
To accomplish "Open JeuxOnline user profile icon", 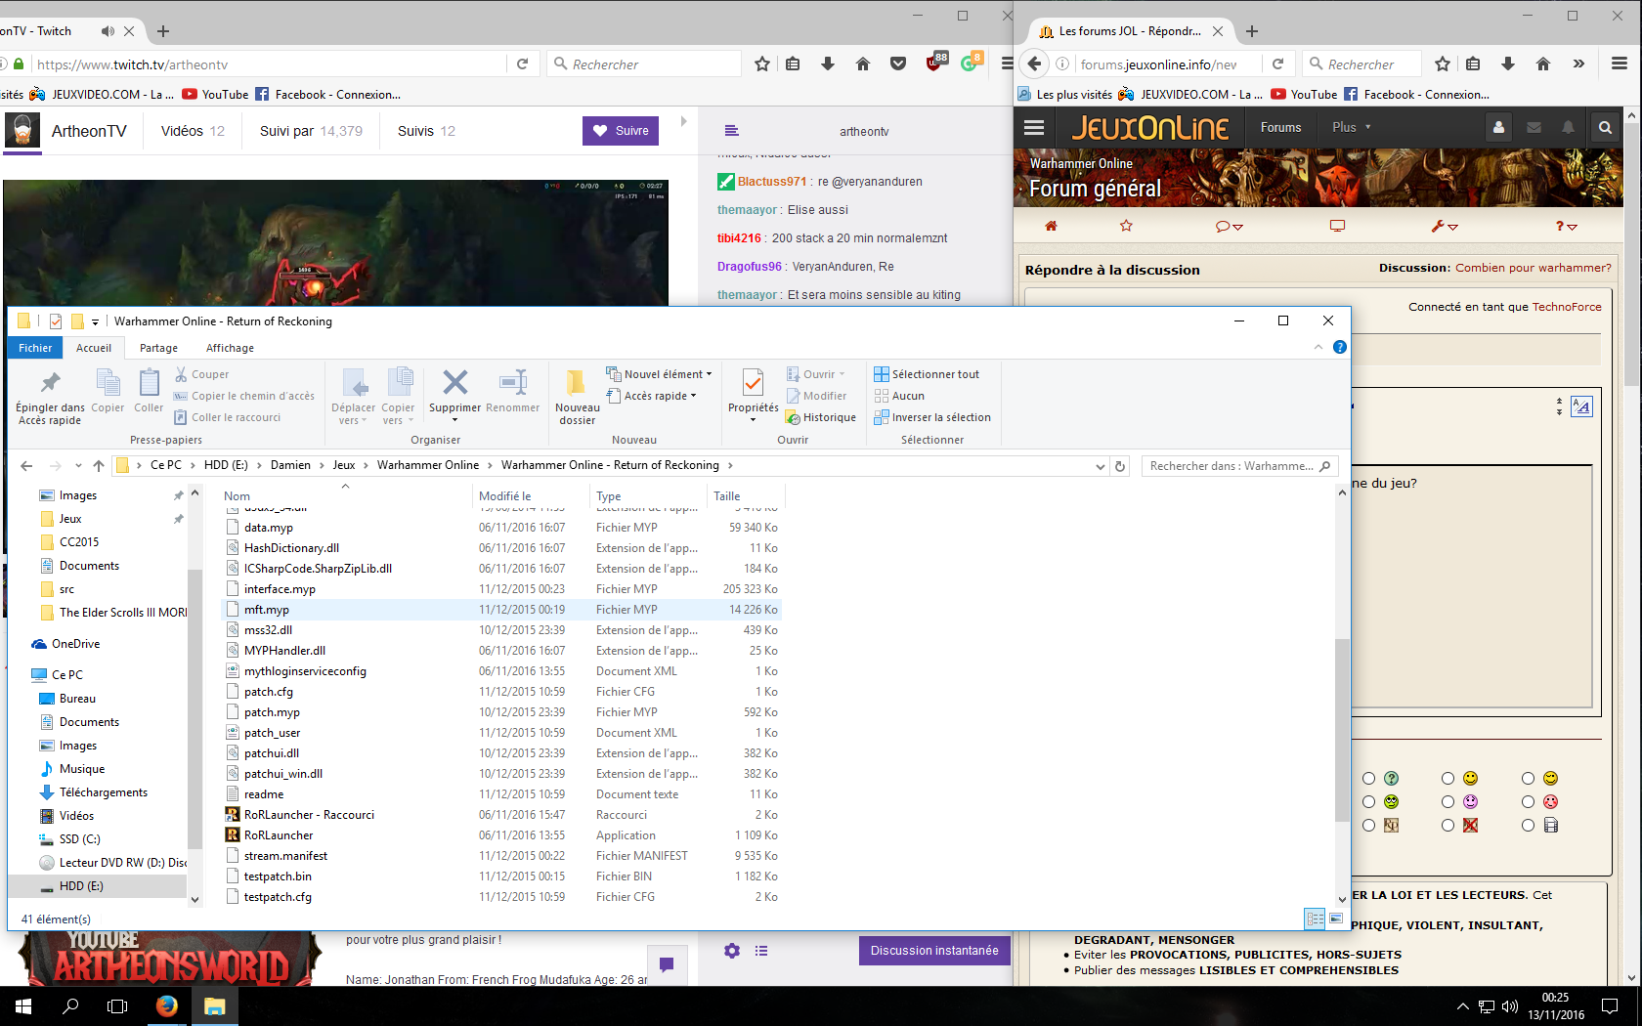I will click(1498, 127).
